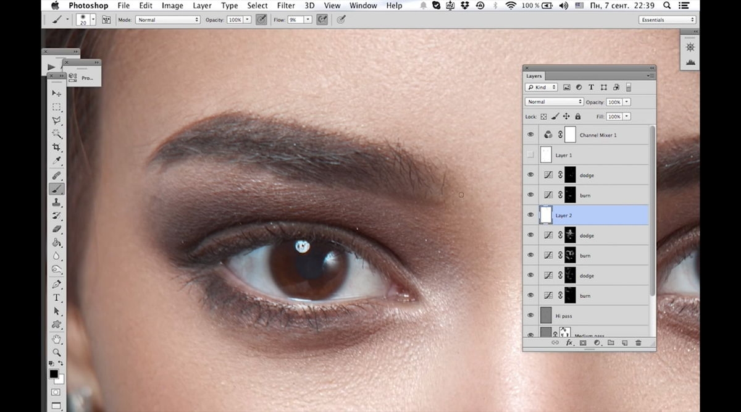Select the Hand tool

pyautogui.click(x=56, y=339)
